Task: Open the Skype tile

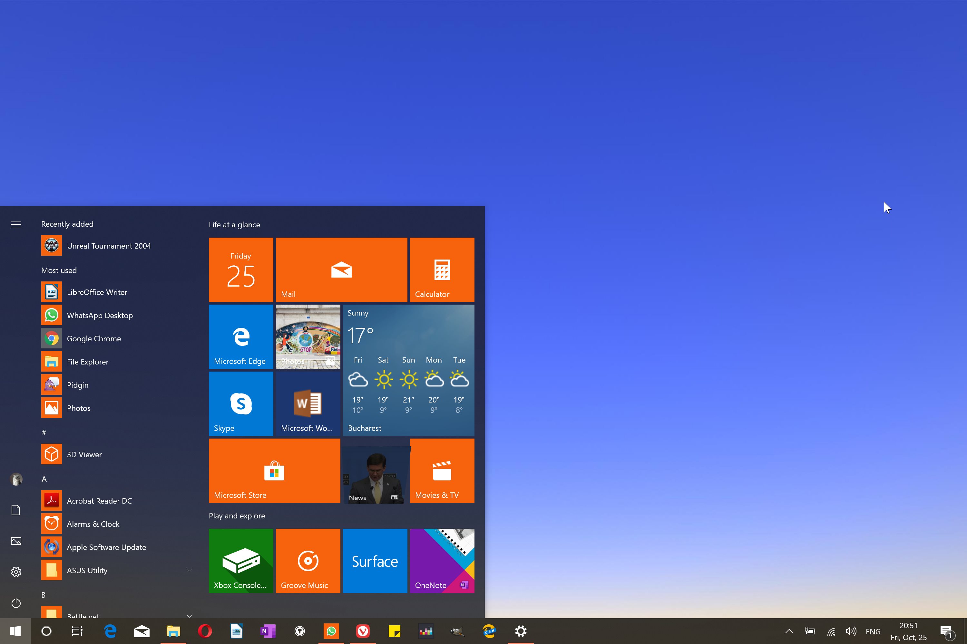Action: click(241, 404)
